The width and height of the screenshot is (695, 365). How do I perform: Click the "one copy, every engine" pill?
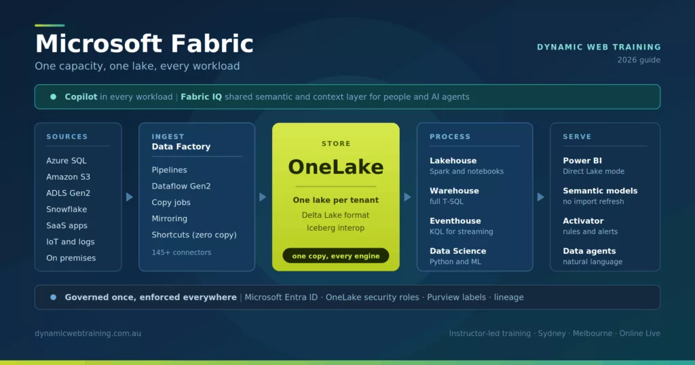pos(336,256)
